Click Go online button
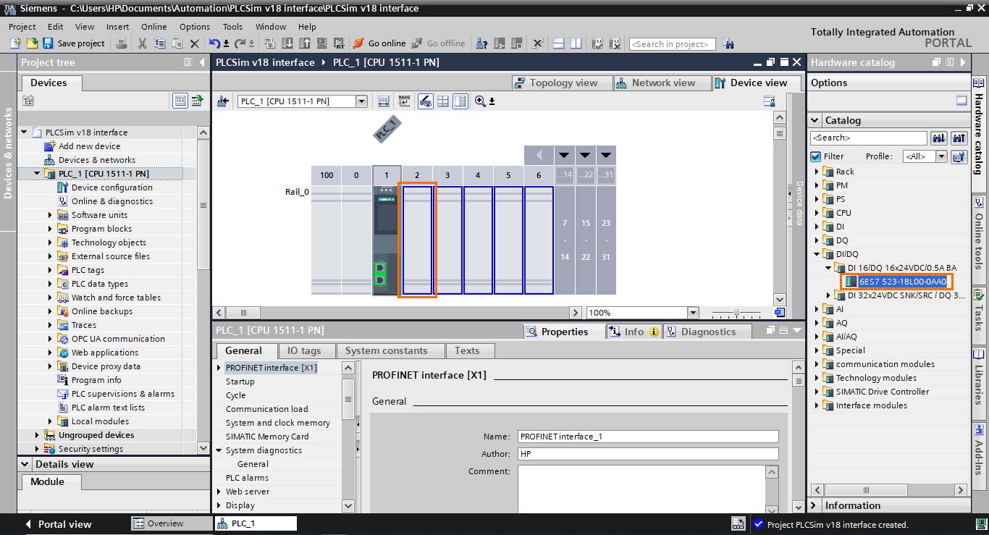989x535 pixels. coord(379,43)
